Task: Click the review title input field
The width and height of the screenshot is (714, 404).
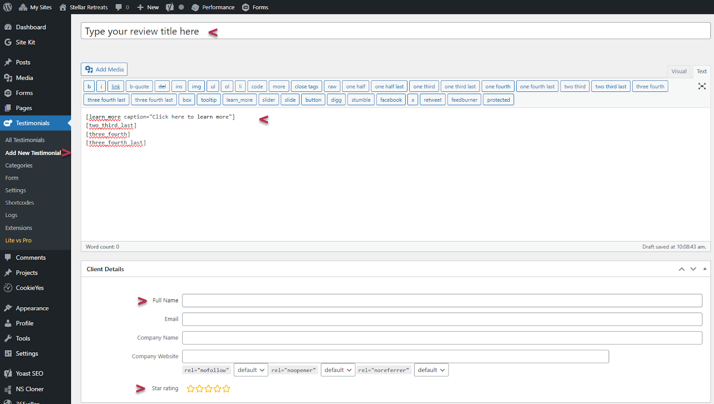Action: (x=395, y=31)
